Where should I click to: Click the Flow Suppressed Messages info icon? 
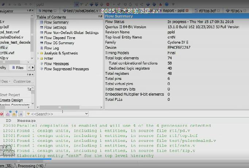pos(42,69)
